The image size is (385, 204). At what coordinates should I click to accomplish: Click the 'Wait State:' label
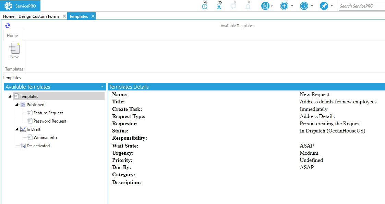125,146
